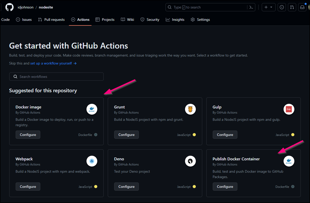Click the Docker logo on Docker image card
Viewport: 310px width, 203px height.
92,109
